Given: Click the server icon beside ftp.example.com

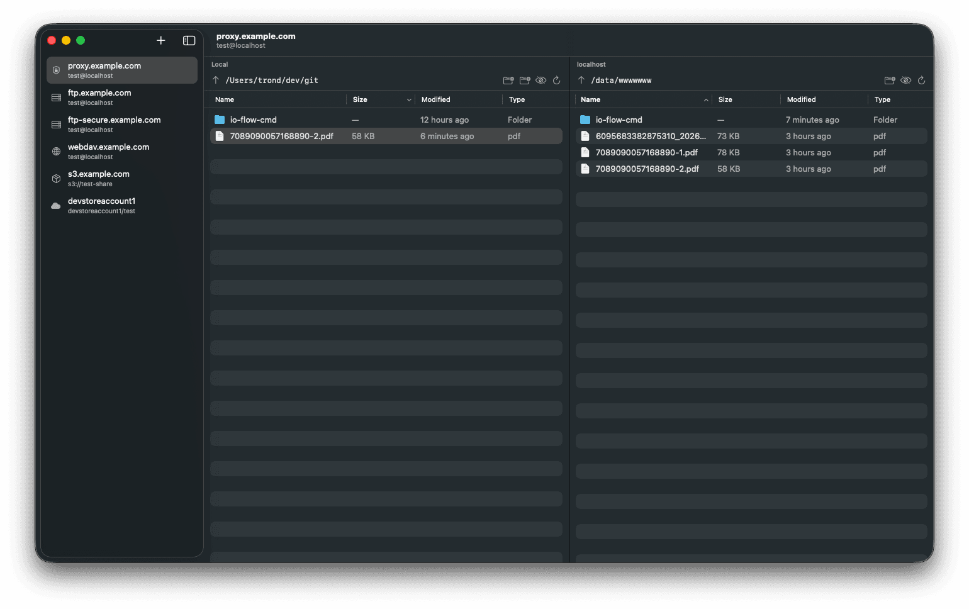Looking at the screenshot, I should (x=56, y=98).
